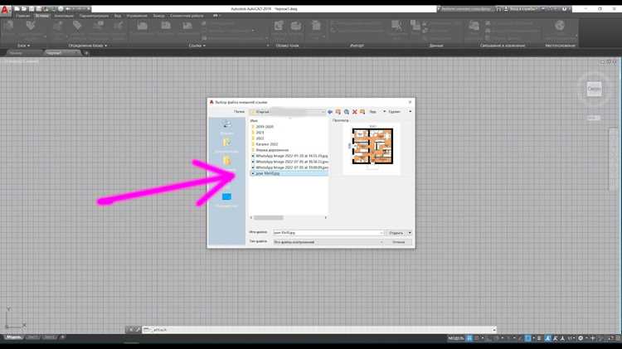Screen dimensions: 622x349
Task: Create a new folder in the file dialog
Action: [362, 112]
